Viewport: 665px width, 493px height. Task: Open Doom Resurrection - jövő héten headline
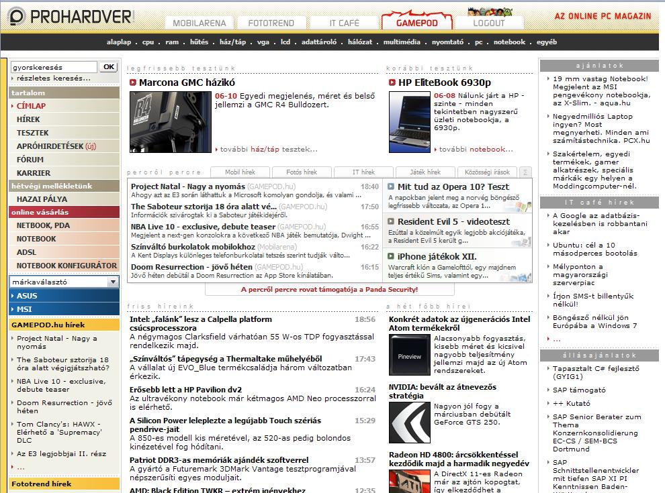tap(191, 267)
